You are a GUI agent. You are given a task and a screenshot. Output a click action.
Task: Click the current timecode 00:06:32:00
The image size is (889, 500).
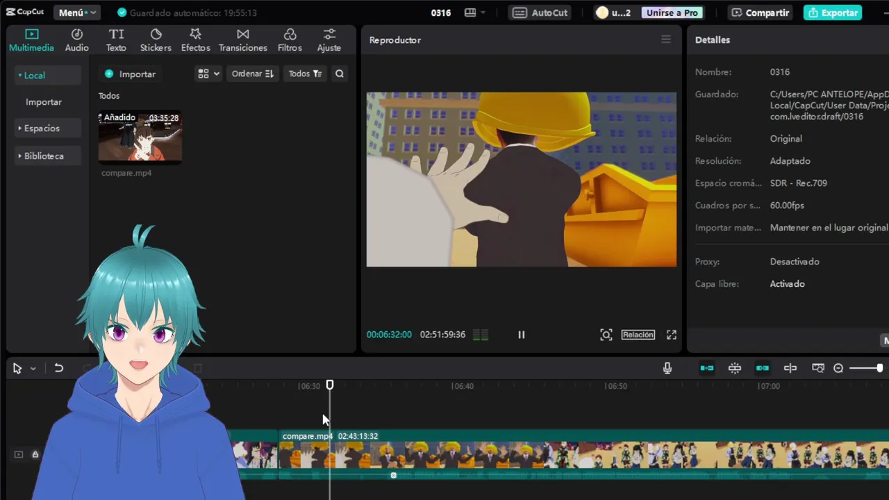(x=389, y=335)
